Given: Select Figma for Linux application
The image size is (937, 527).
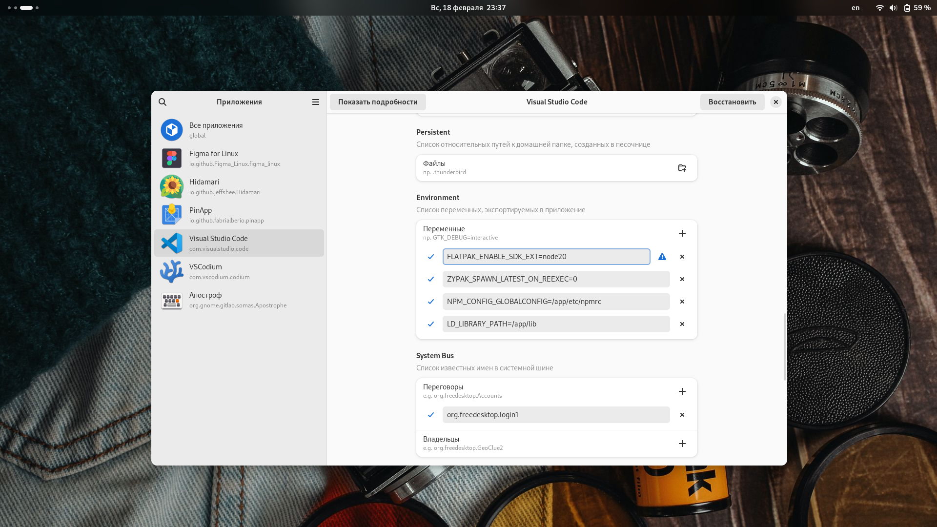Looking at the screenshot, I should tap(239, 158).
